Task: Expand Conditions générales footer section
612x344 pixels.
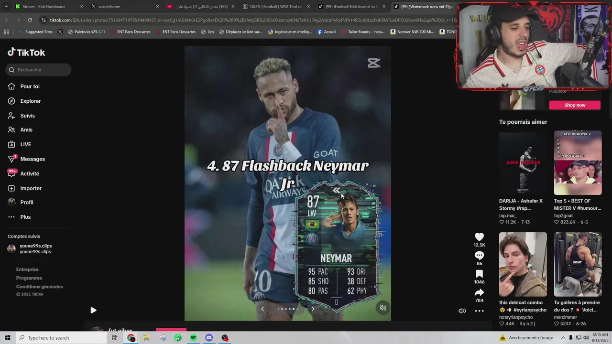Action: (40, 287)
